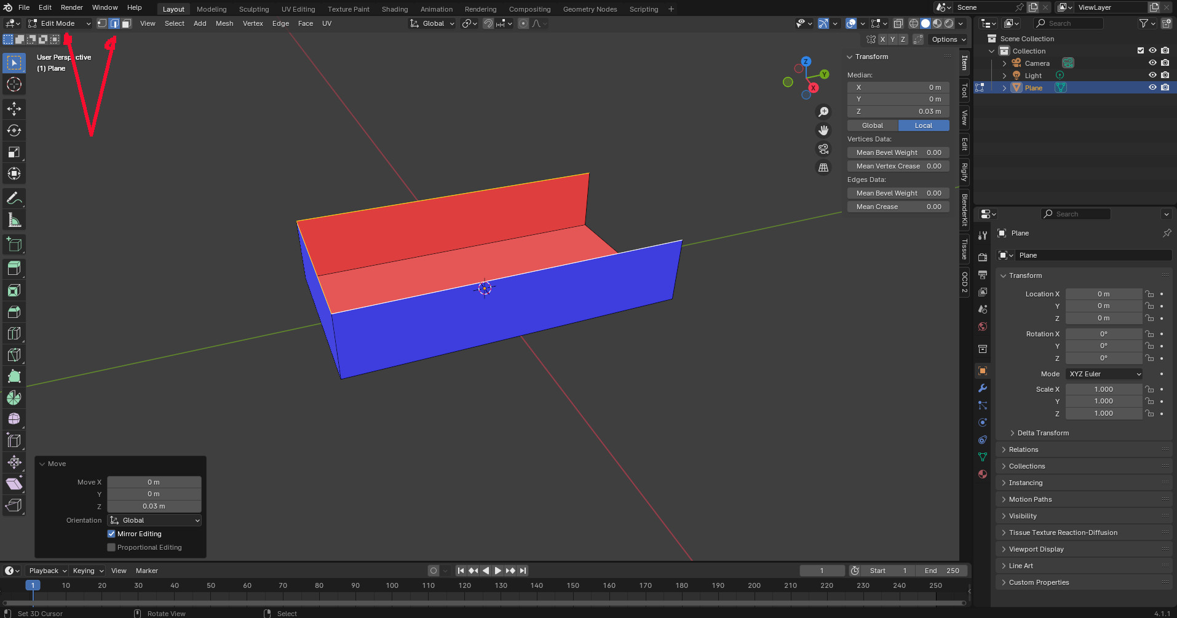Open the Mesh menu
This screenshot has height=618, width=1177.
coord(224,23)
